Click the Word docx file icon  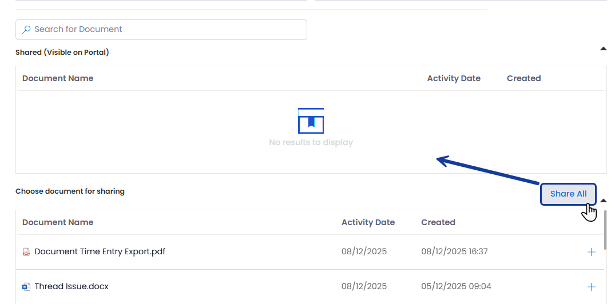26,287
